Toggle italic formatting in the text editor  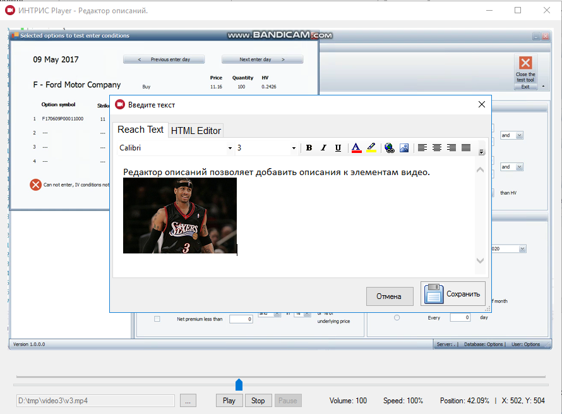tap(324, 148)
